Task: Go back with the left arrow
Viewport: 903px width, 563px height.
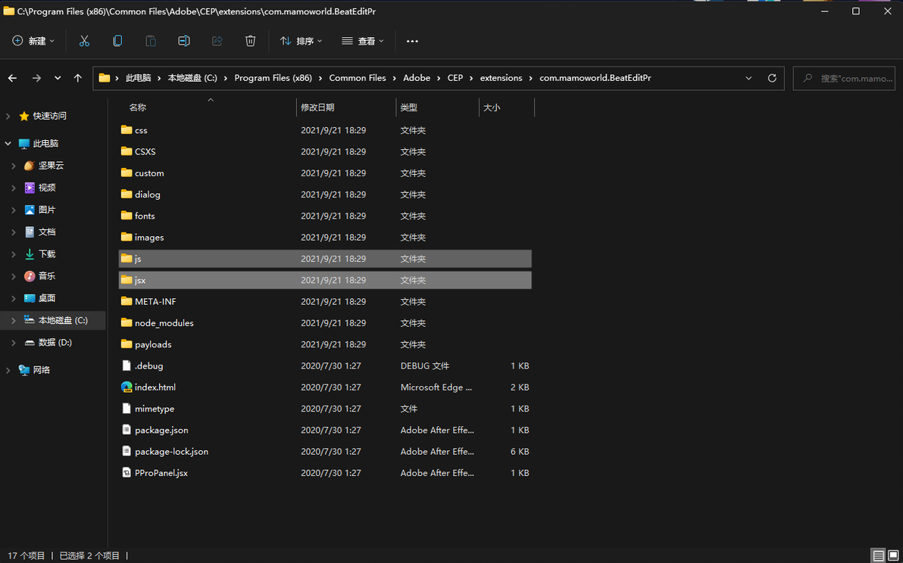Action: (13, 78)
